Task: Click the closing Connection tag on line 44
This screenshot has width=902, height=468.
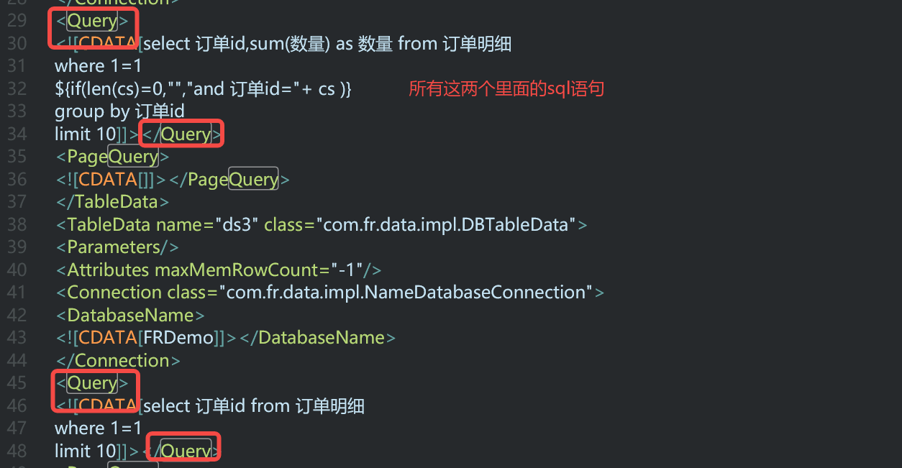Action: tap(118, 360)
